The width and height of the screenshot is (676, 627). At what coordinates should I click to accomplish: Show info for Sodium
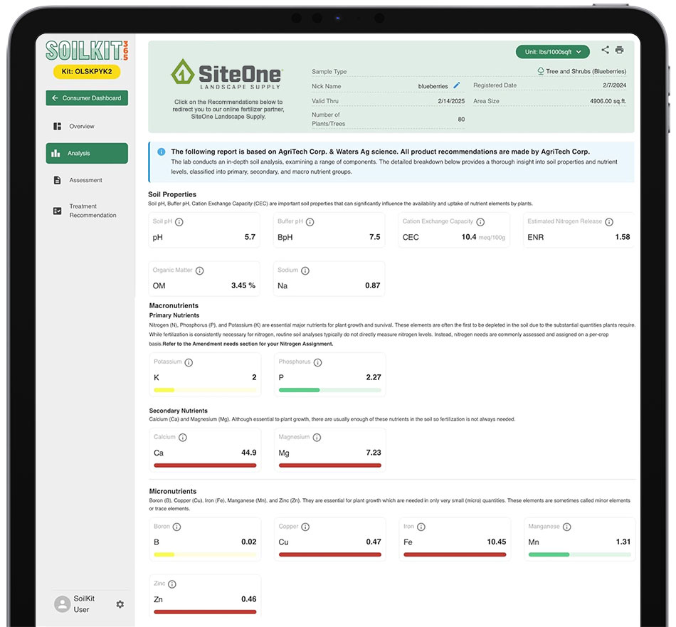(305, 271)
